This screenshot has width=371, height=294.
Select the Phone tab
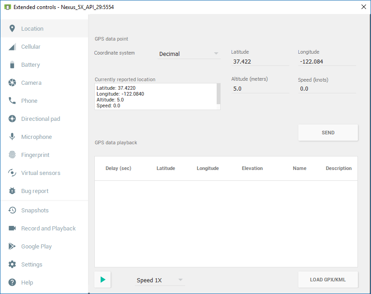[x=44, y=101]
